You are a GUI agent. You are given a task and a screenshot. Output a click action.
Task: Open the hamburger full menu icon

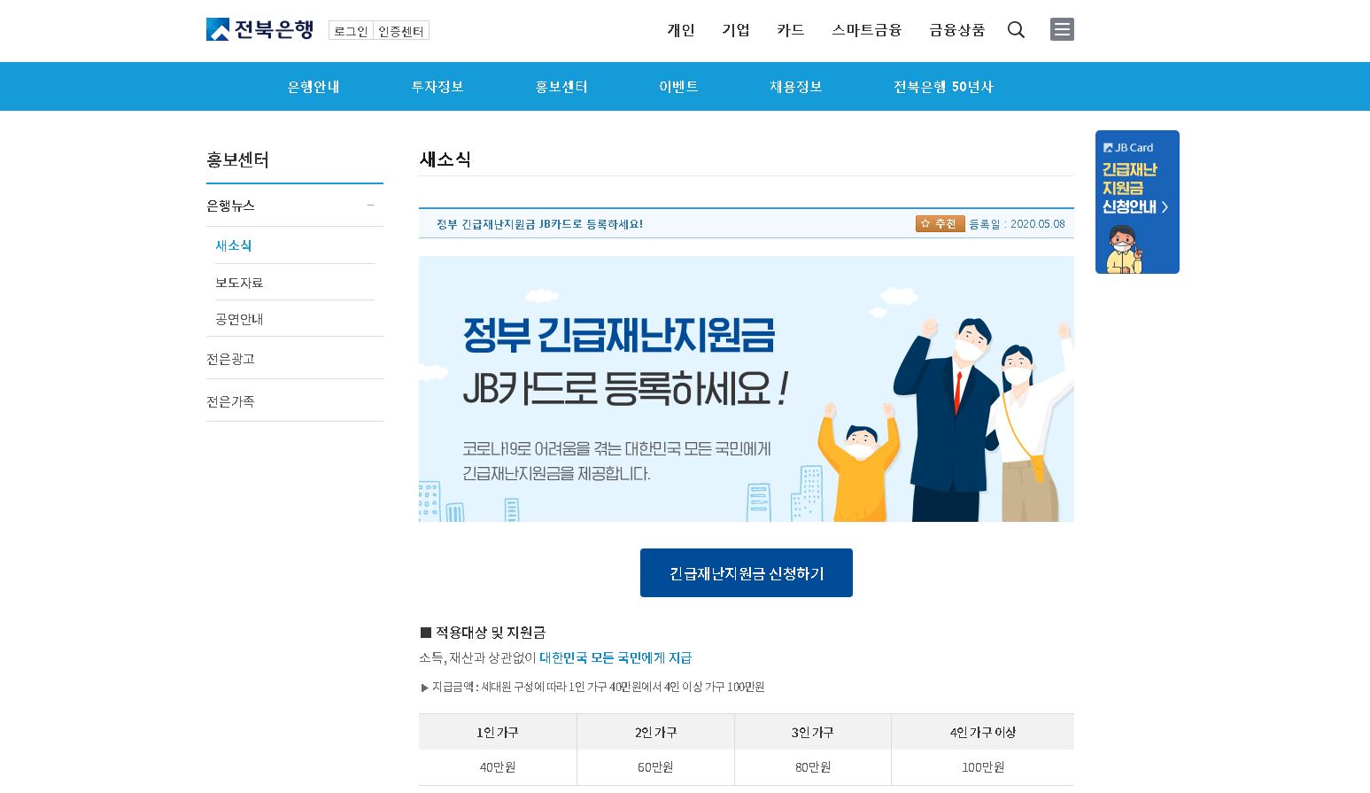(x=1062, y=29)
